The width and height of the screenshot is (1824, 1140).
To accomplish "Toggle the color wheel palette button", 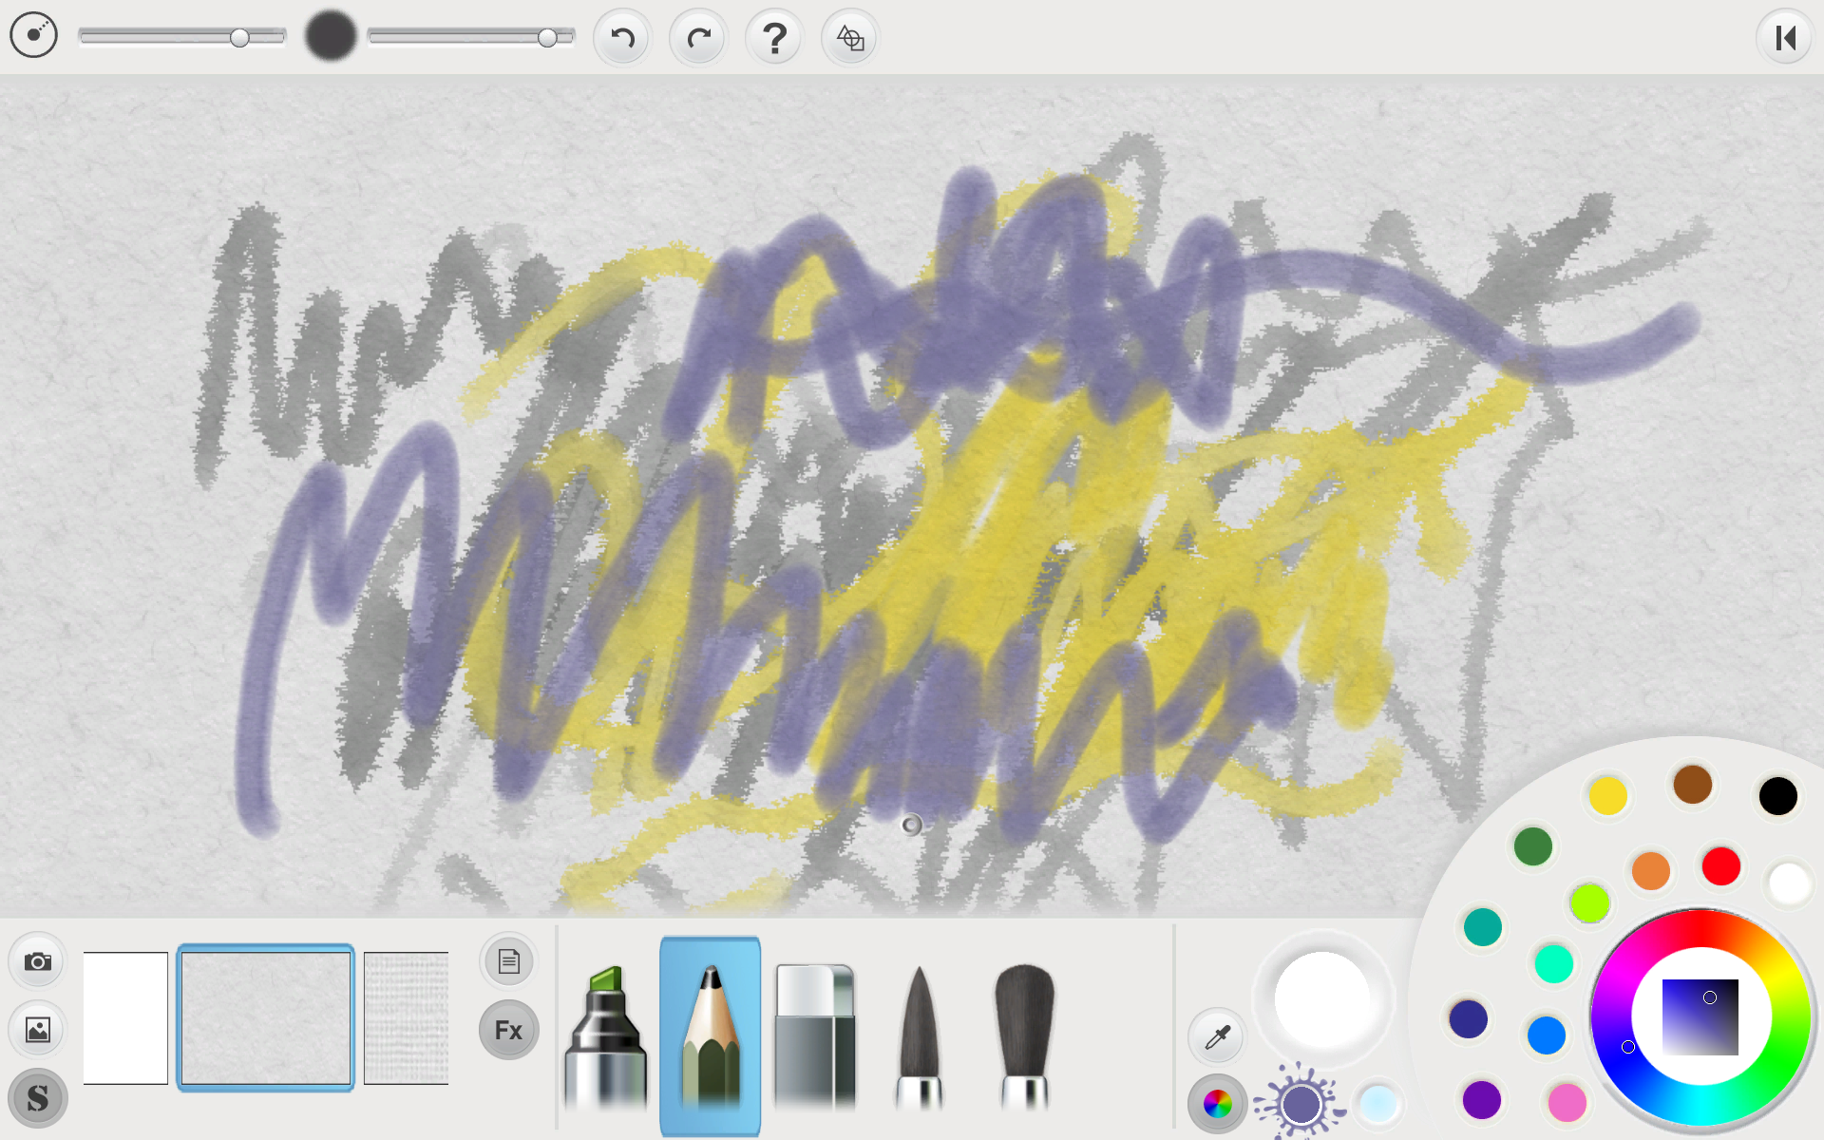I will pyautogui.click(x=1217, y=1104).
